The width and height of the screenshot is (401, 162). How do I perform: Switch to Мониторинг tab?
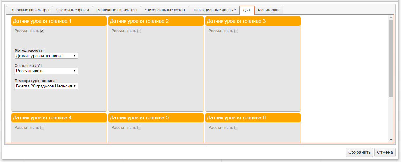point(269,10)
